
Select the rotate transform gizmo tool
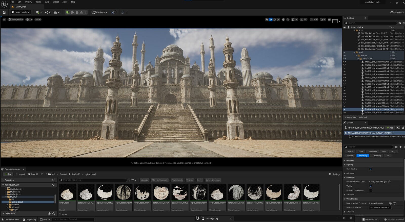pyautogui.click(x=275, y=19)
